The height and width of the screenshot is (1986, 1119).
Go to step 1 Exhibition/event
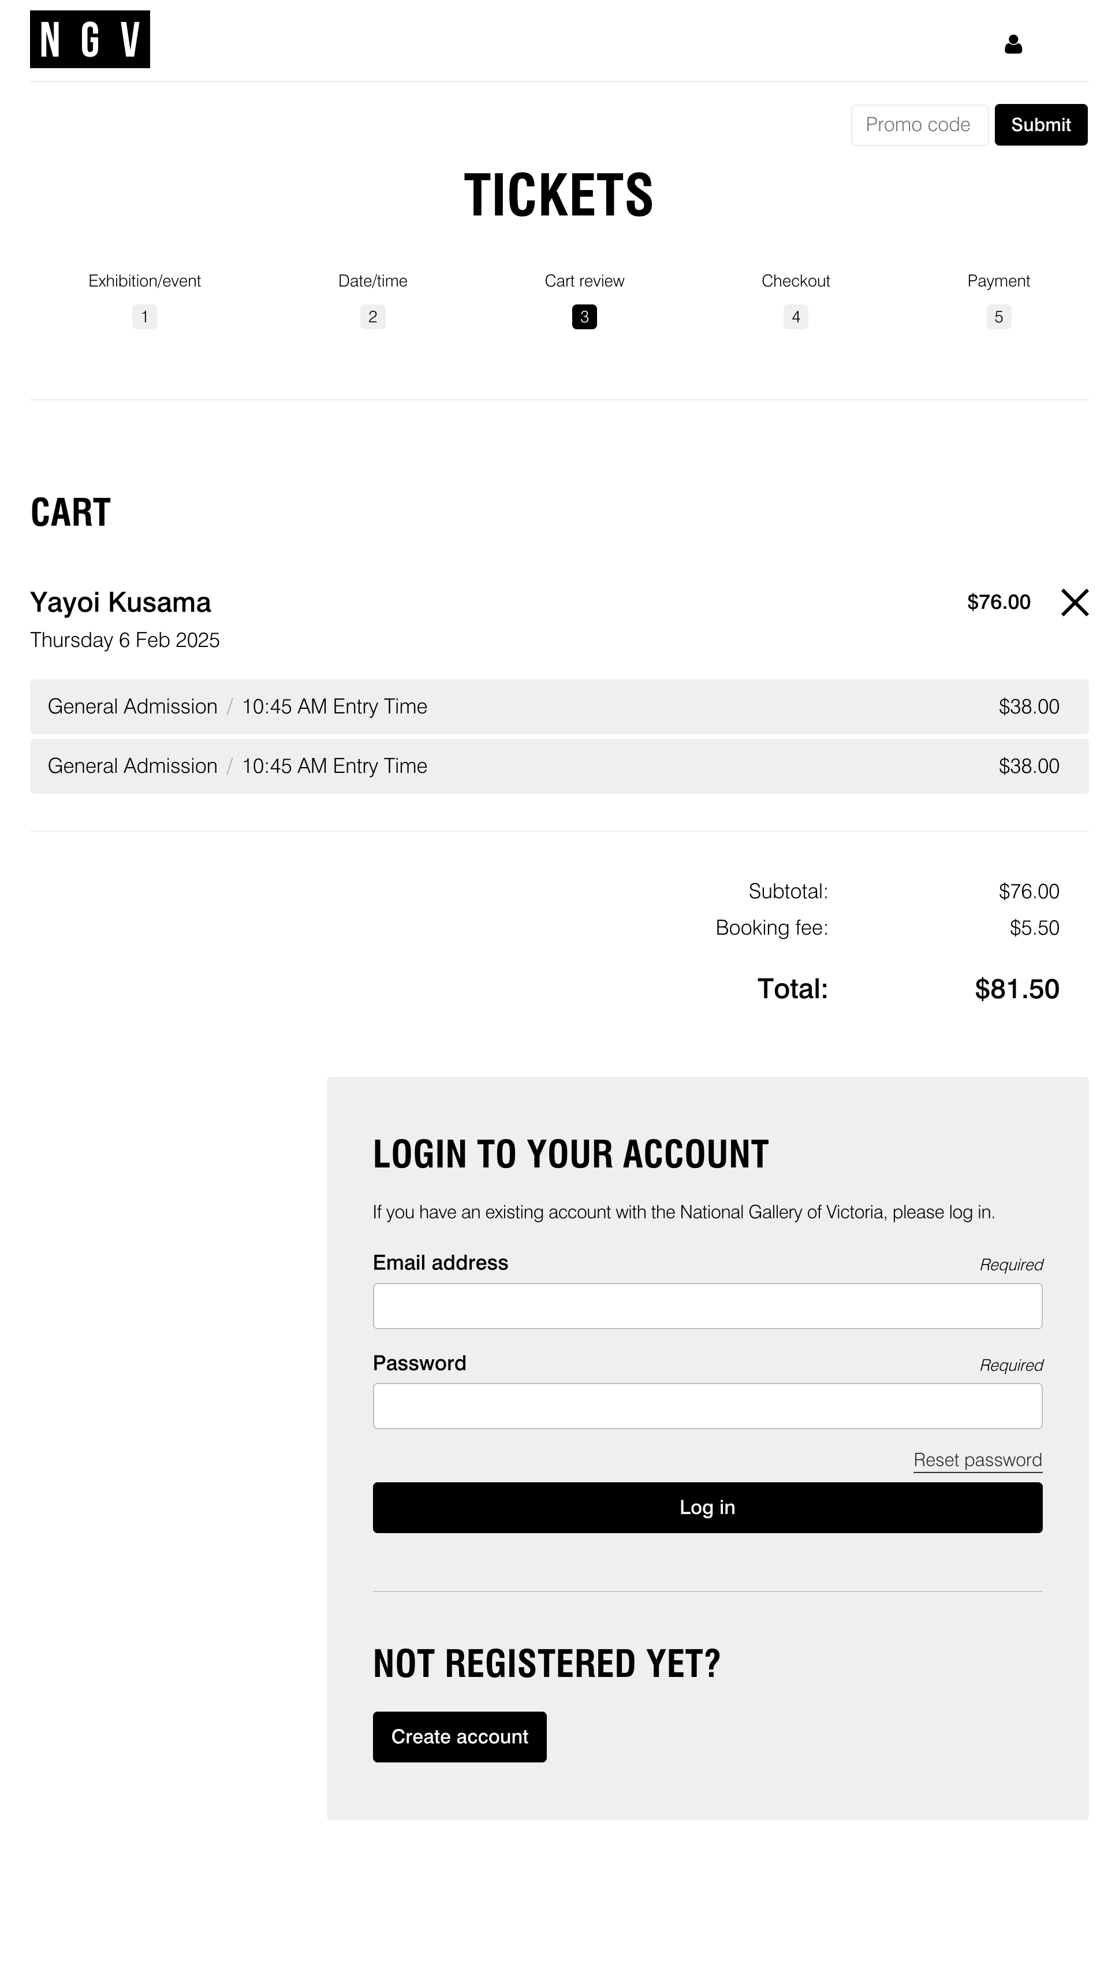click(x=145, y=316)
